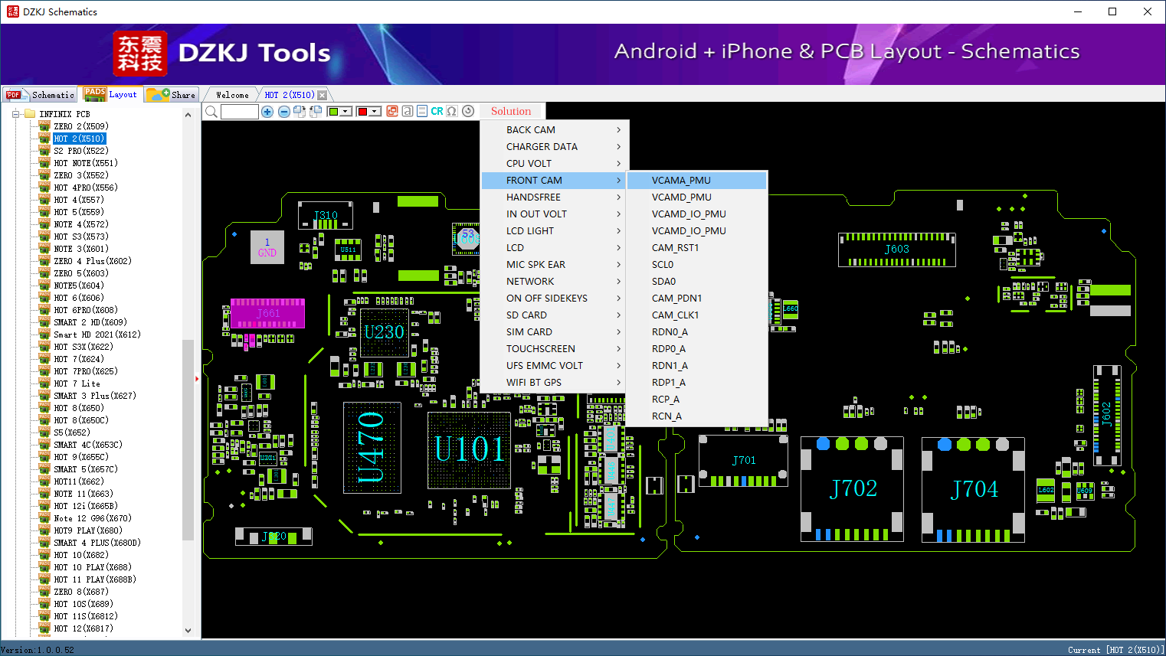The width and height of the screenshot is (1166, 656).
Task: Click the tree panel scrollbar down arrow
Action: pos(188,631)
